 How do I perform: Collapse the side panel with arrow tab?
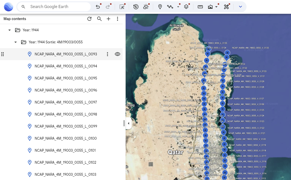pyautogui.click(x=128, y=123)
